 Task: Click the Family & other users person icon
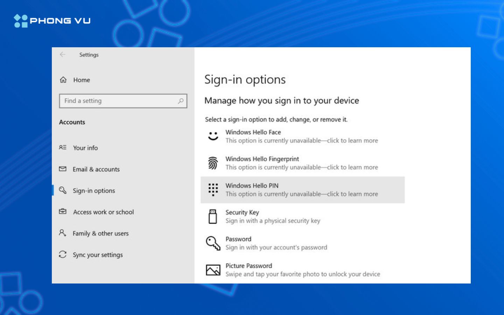[x=63, y=233]
